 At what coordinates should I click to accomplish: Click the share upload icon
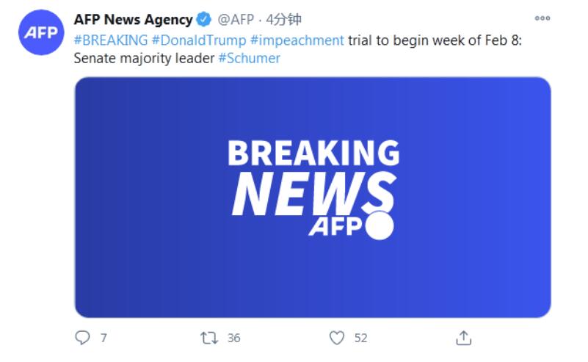pyautogui.click(x=463, y=338)
